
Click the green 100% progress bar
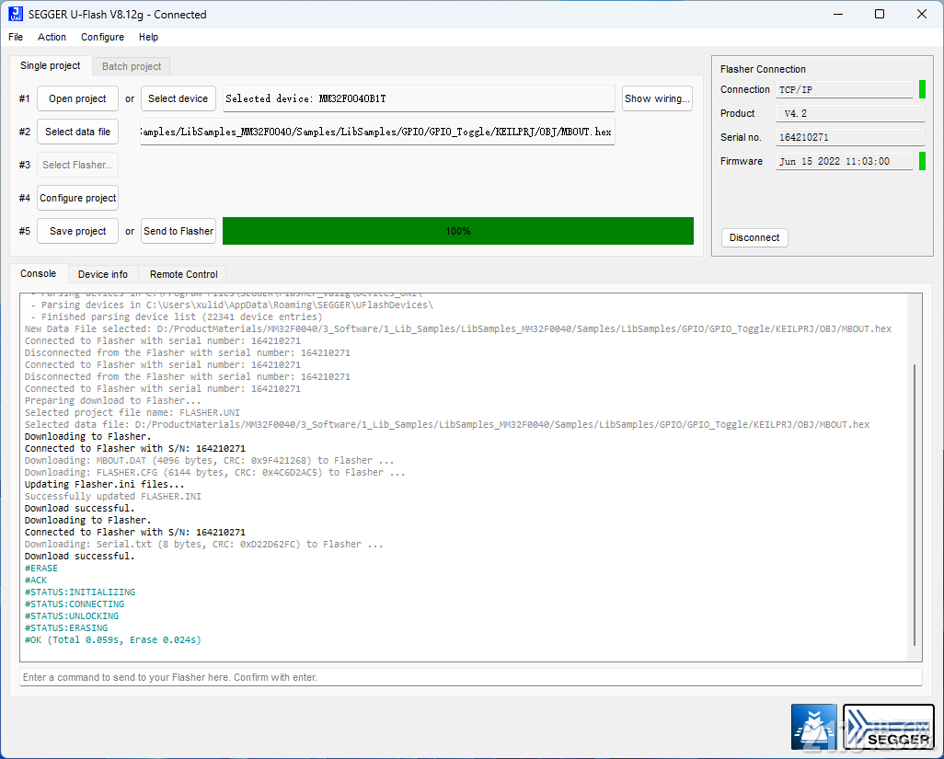[458, 231]
